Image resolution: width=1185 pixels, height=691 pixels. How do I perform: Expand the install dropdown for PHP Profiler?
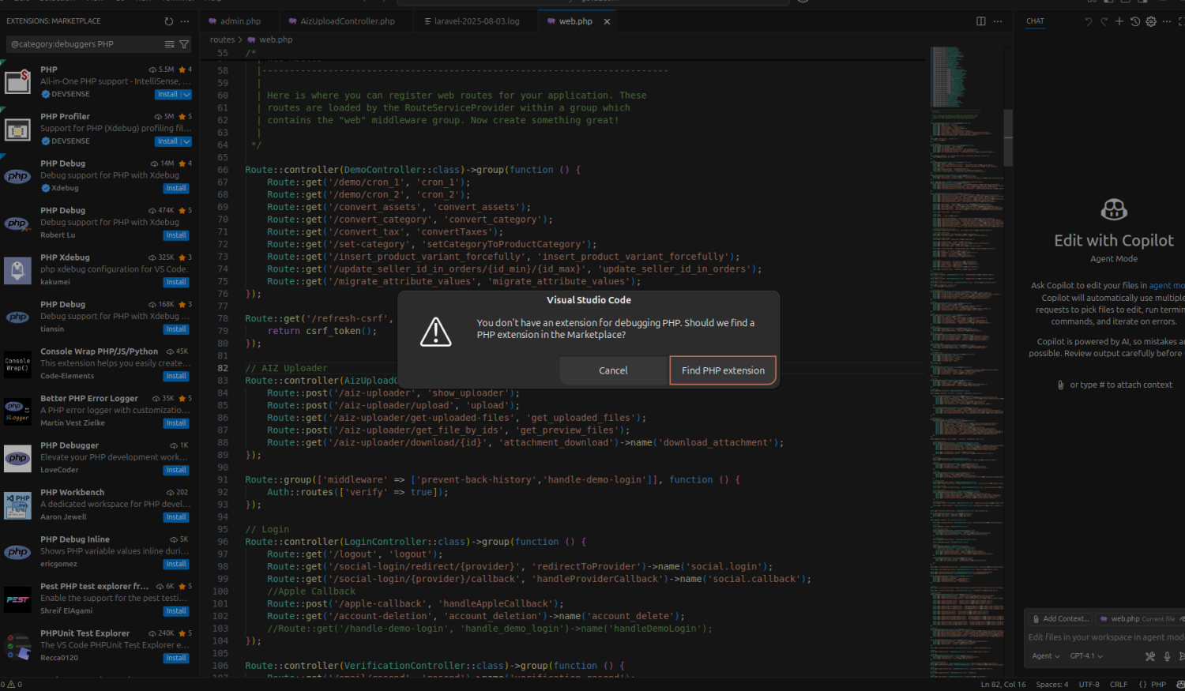point(186,141)
